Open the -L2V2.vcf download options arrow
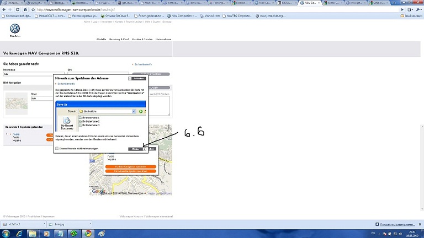This screenshot has width=424, height=238. 44,224
